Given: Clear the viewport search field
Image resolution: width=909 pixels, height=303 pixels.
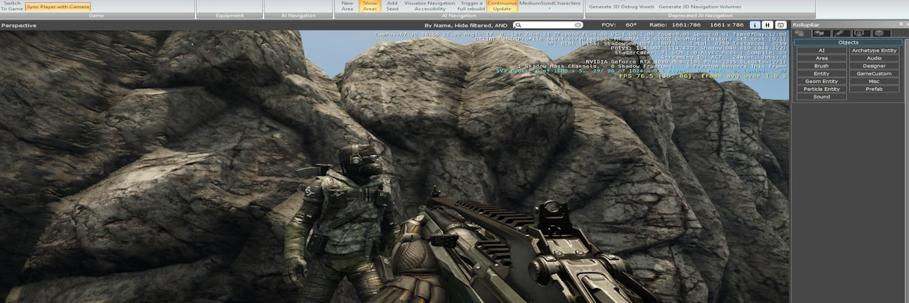Looking at the screenshot, I should tap(579, 25).
